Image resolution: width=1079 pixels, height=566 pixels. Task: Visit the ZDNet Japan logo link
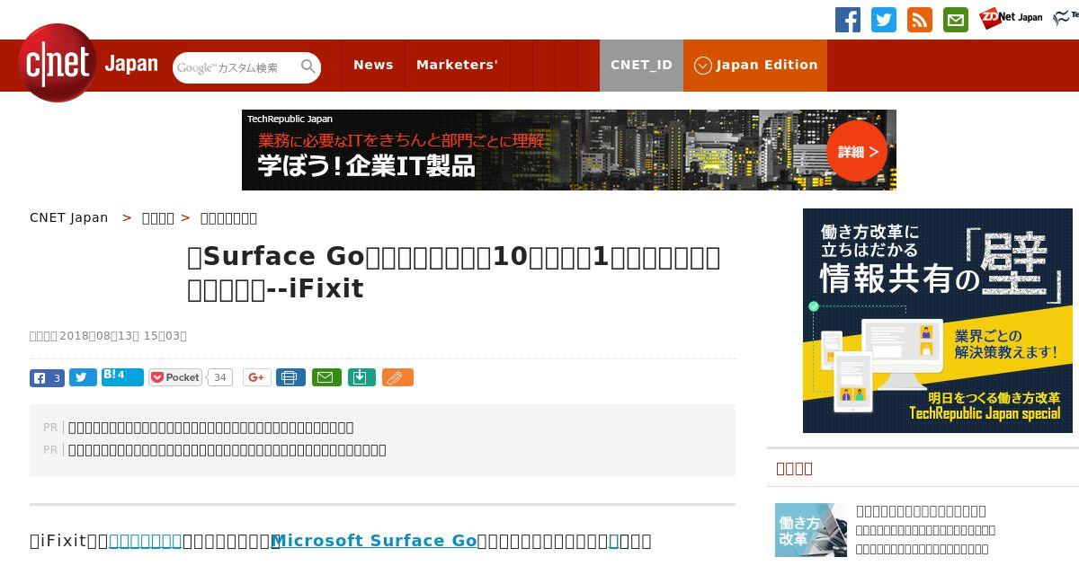(1012, 17)
